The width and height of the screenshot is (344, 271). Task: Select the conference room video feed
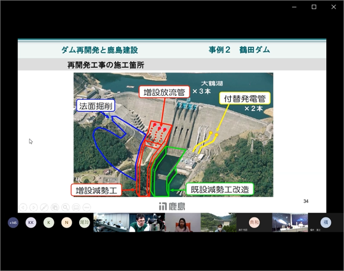(x=111, y=223)
